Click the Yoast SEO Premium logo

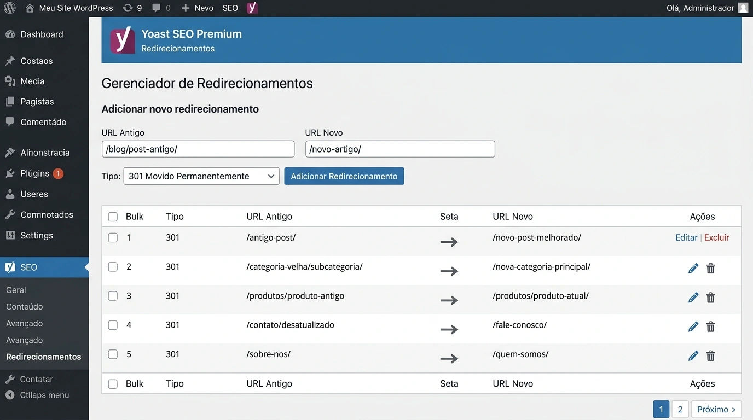pyautogui.click(x=123, y=40)
